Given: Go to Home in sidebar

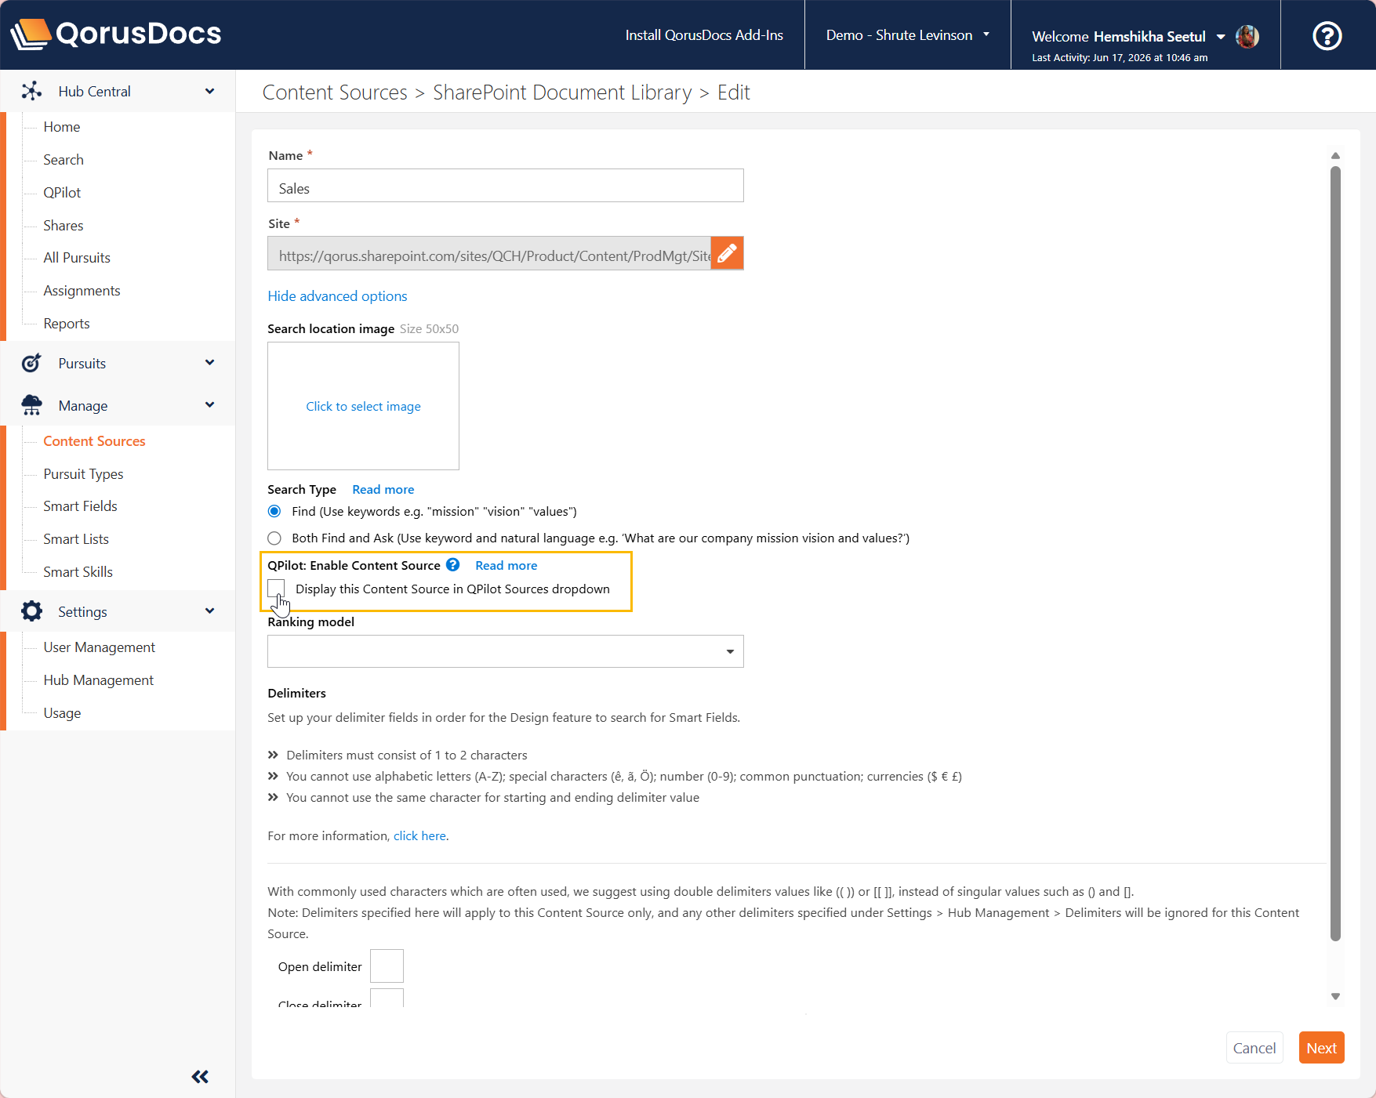Looking at the screenshot, I should [x=62, y=127].
